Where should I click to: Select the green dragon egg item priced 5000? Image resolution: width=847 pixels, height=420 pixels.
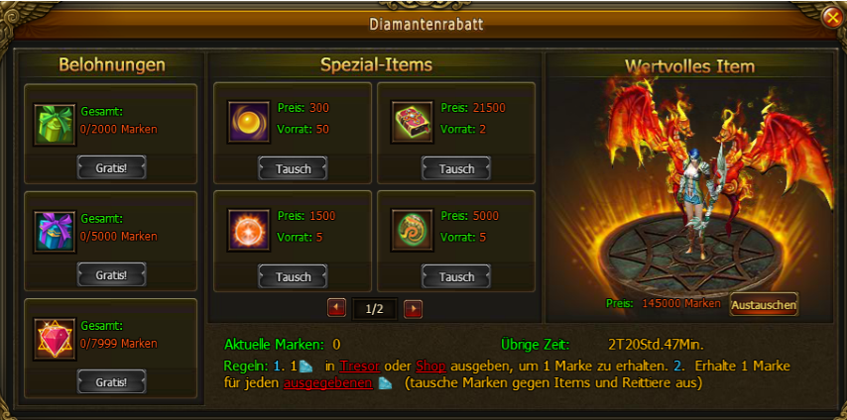413,230
